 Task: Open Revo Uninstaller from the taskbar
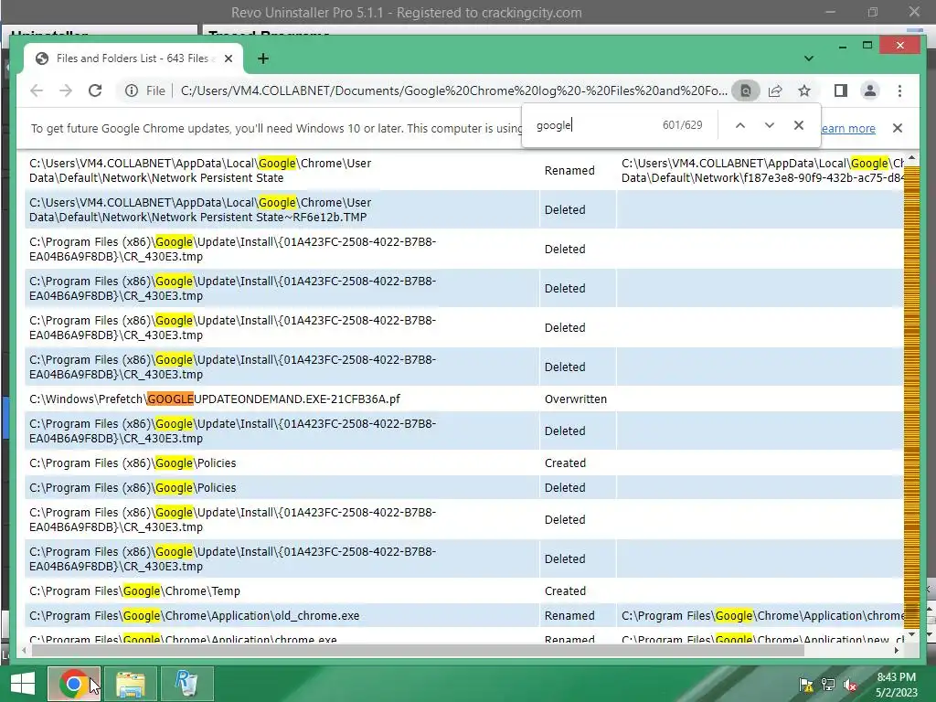186,684
